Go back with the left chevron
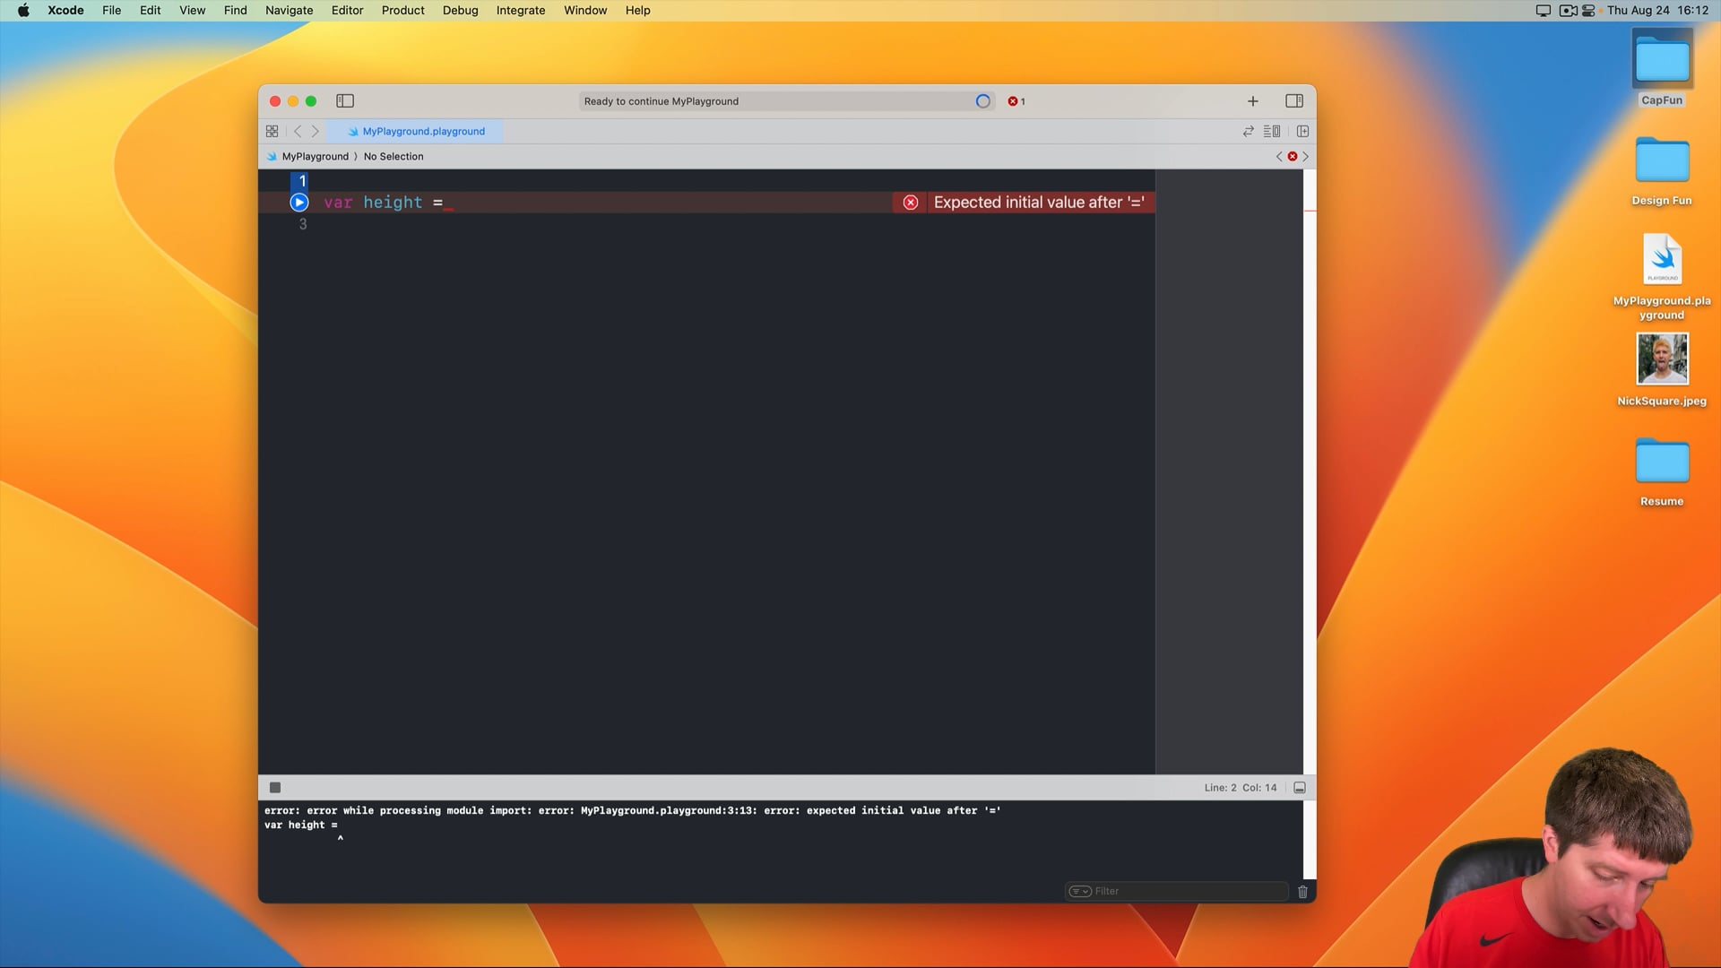 [298, 131]
